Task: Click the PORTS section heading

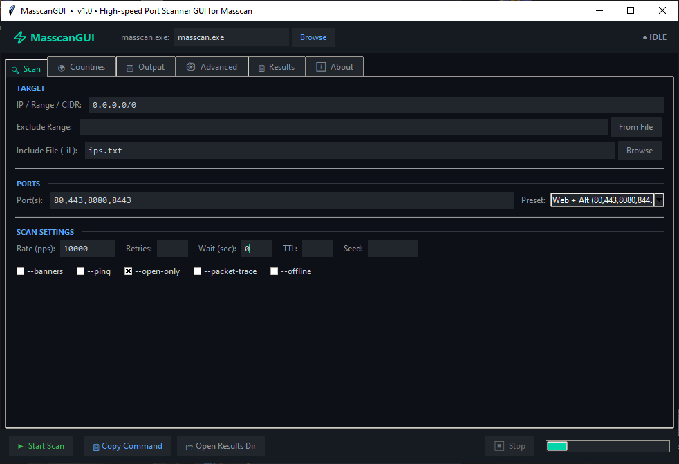Action: pos(28,184)
